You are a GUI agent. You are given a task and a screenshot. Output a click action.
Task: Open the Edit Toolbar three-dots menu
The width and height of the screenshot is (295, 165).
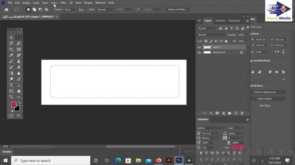[x=18, y=97]
